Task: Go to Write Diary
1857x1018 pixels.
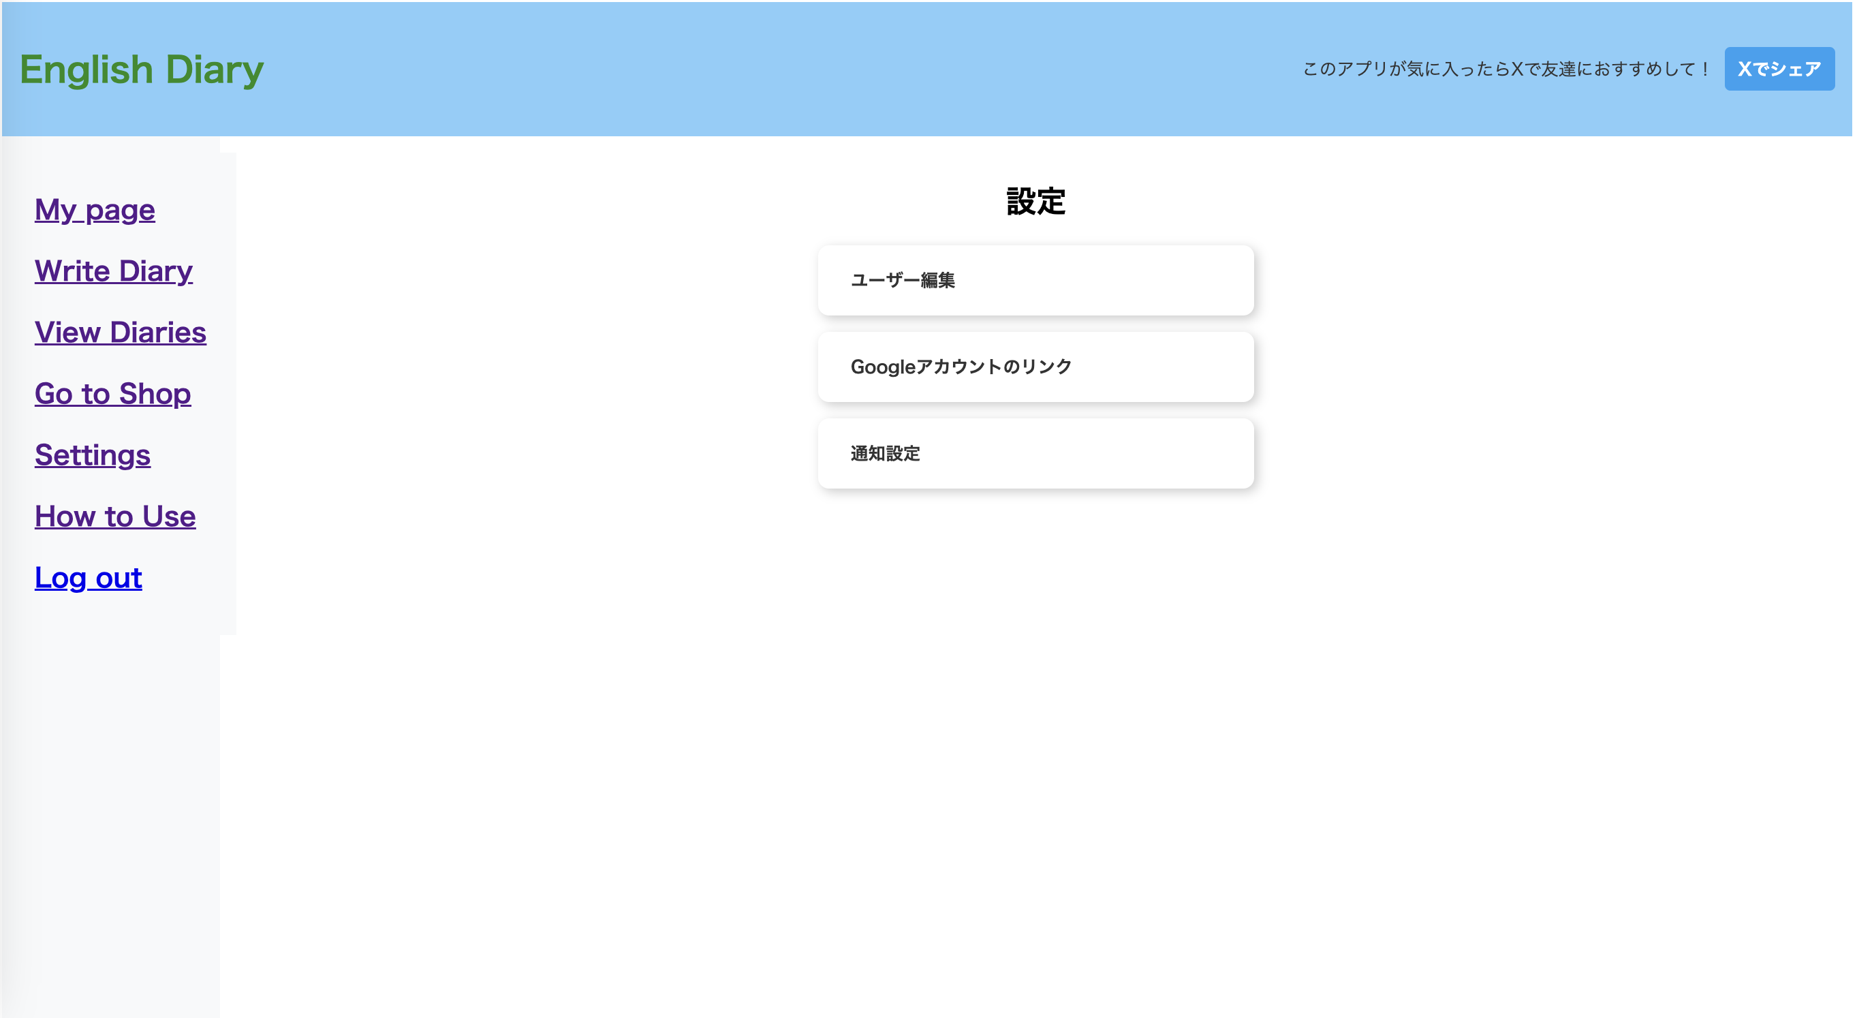Action: (113, 271)
